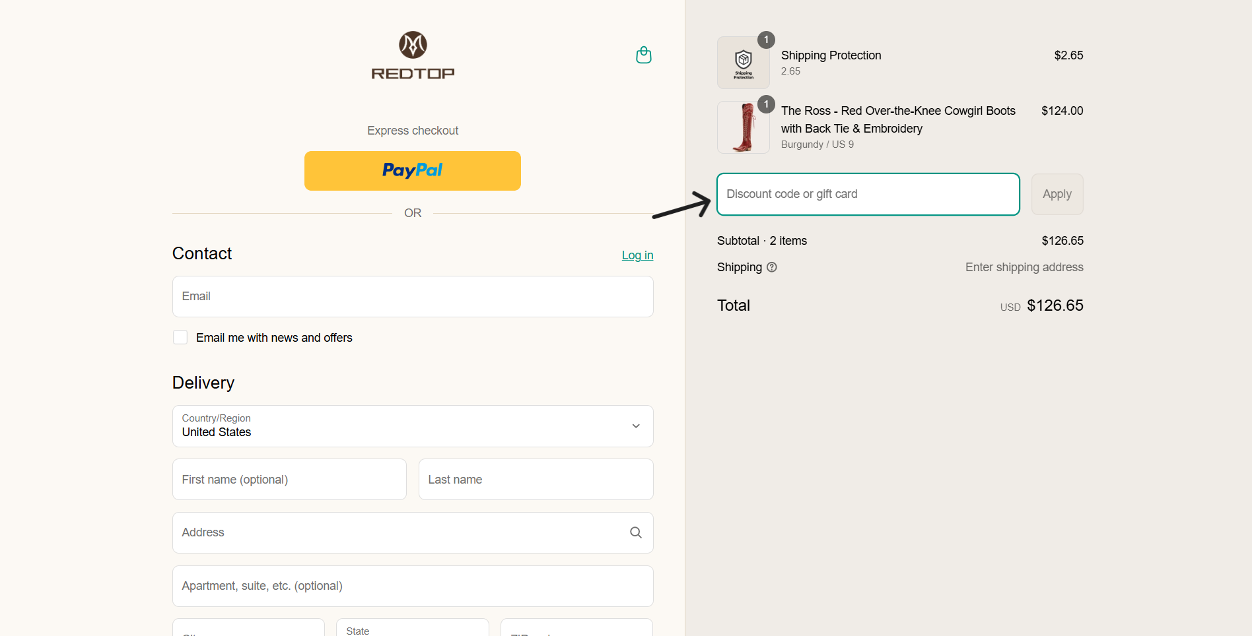Click the Log in link
Screen dimensions: 1252x636
637,255
